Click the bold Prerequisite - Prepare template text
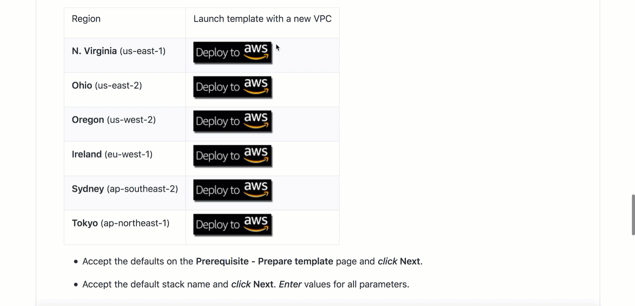 [x=265, y=261]
